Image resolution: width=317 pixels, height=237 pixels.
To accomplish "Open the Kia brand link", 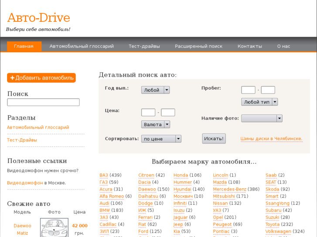I will click(x=177, y=231).
